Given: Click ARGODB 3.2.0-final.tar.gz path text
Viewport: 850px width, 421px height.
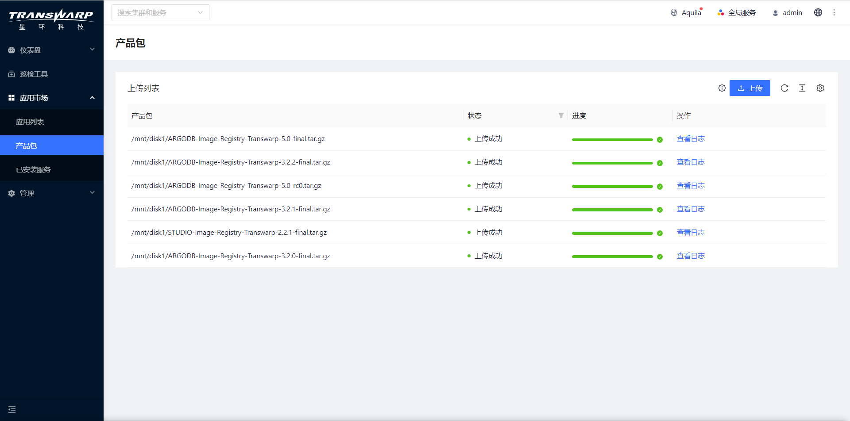Looking at the screenshot, I should pyautogui.click(x=231, y=256).
